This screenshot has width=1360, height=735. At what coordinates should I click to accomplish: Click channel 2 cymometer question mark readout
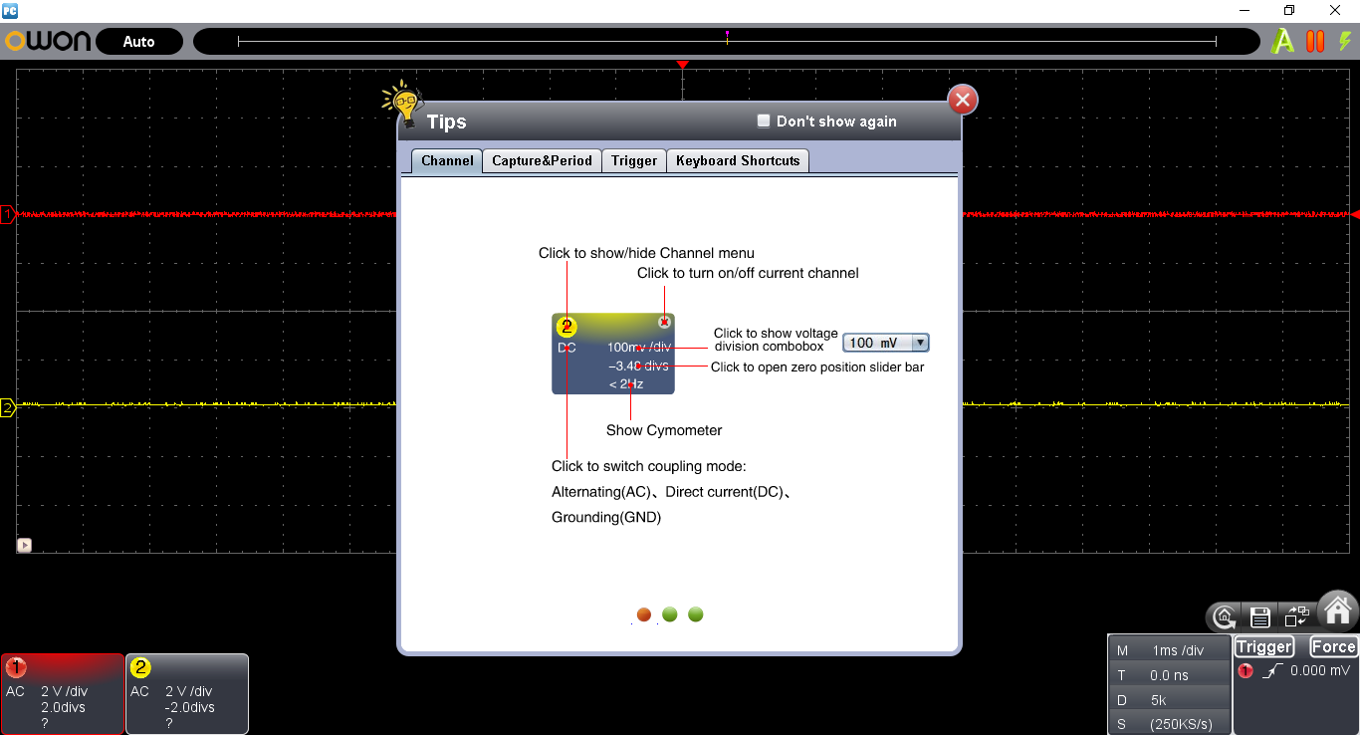coord(169,724)
